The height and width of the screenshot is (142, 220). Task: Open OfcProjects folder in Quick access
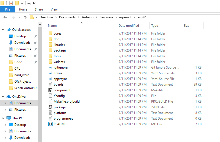click(x=22, y=82)
